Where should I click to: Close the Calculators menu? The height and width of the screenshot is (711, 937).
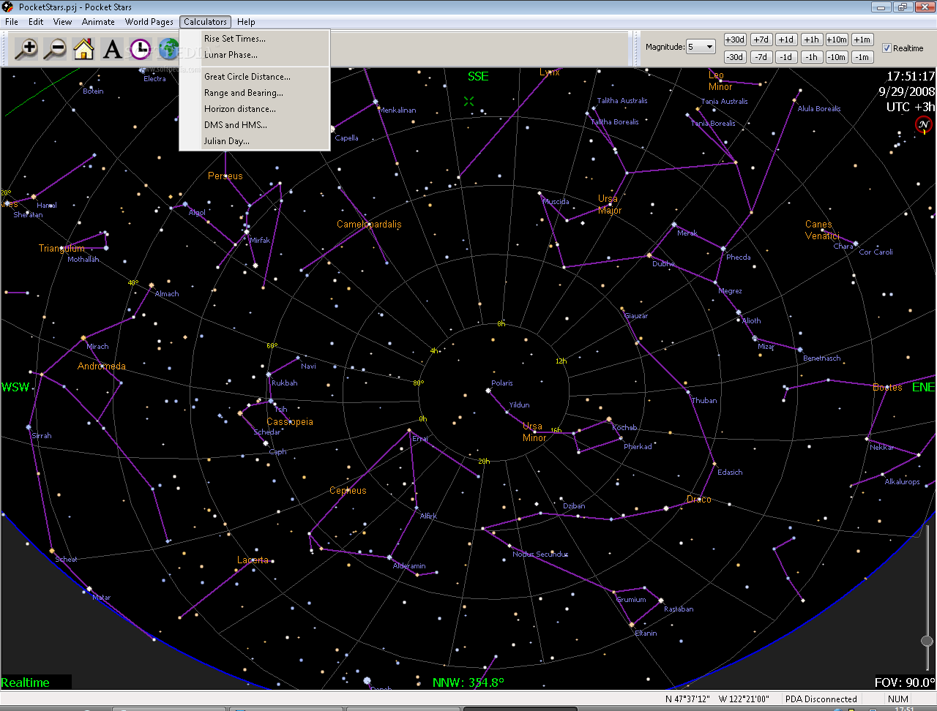(205, 22)
